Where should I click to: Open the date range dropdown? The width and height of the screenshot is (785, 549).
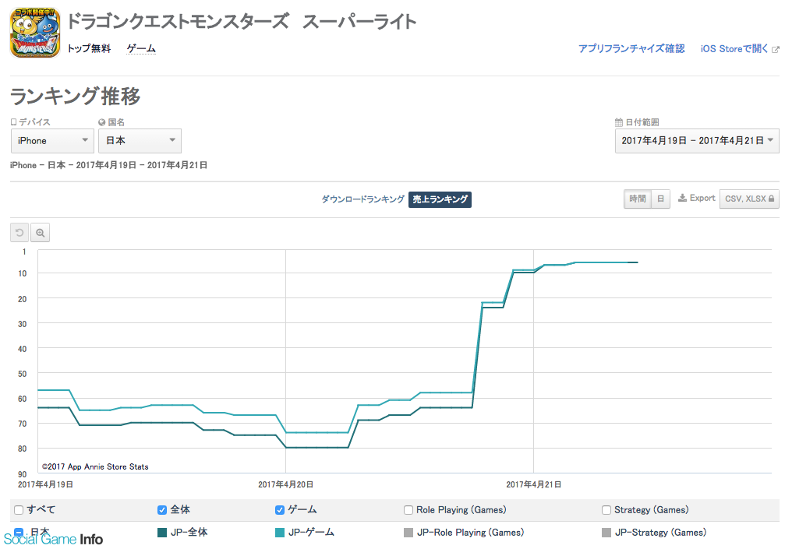tap(697, 141)
